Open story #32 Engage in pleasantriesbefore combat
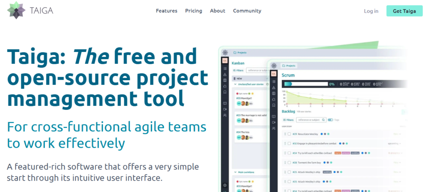Viewport: 434px width, 192px height. click(314, 143)
